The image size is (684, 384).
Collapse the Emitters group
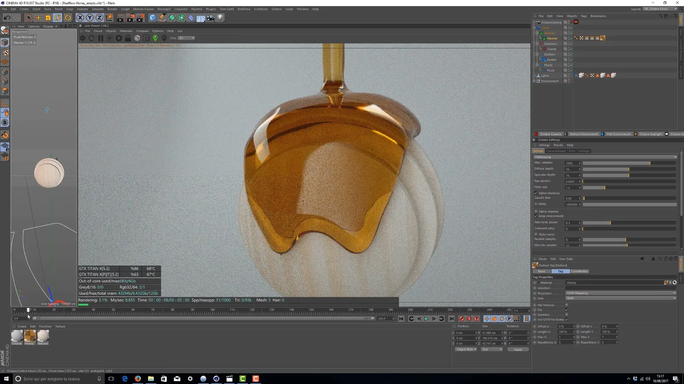(x=537, y=54)
